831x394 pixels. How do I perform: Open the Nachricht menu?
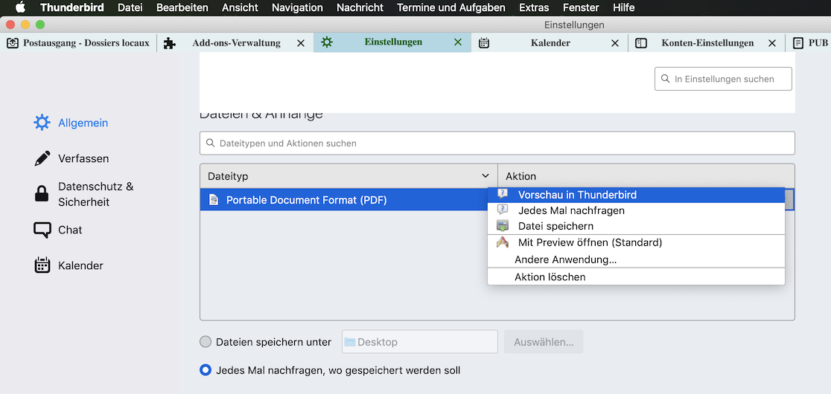360,7
